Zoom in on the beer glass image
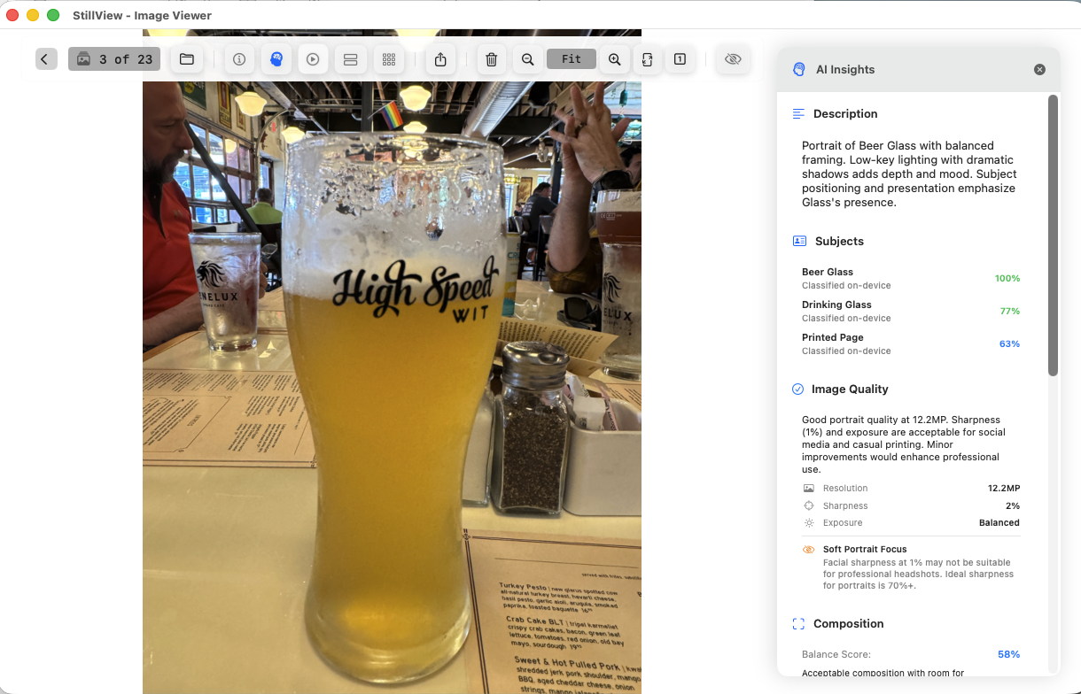1081x694 pixels. tap(614, 59)
